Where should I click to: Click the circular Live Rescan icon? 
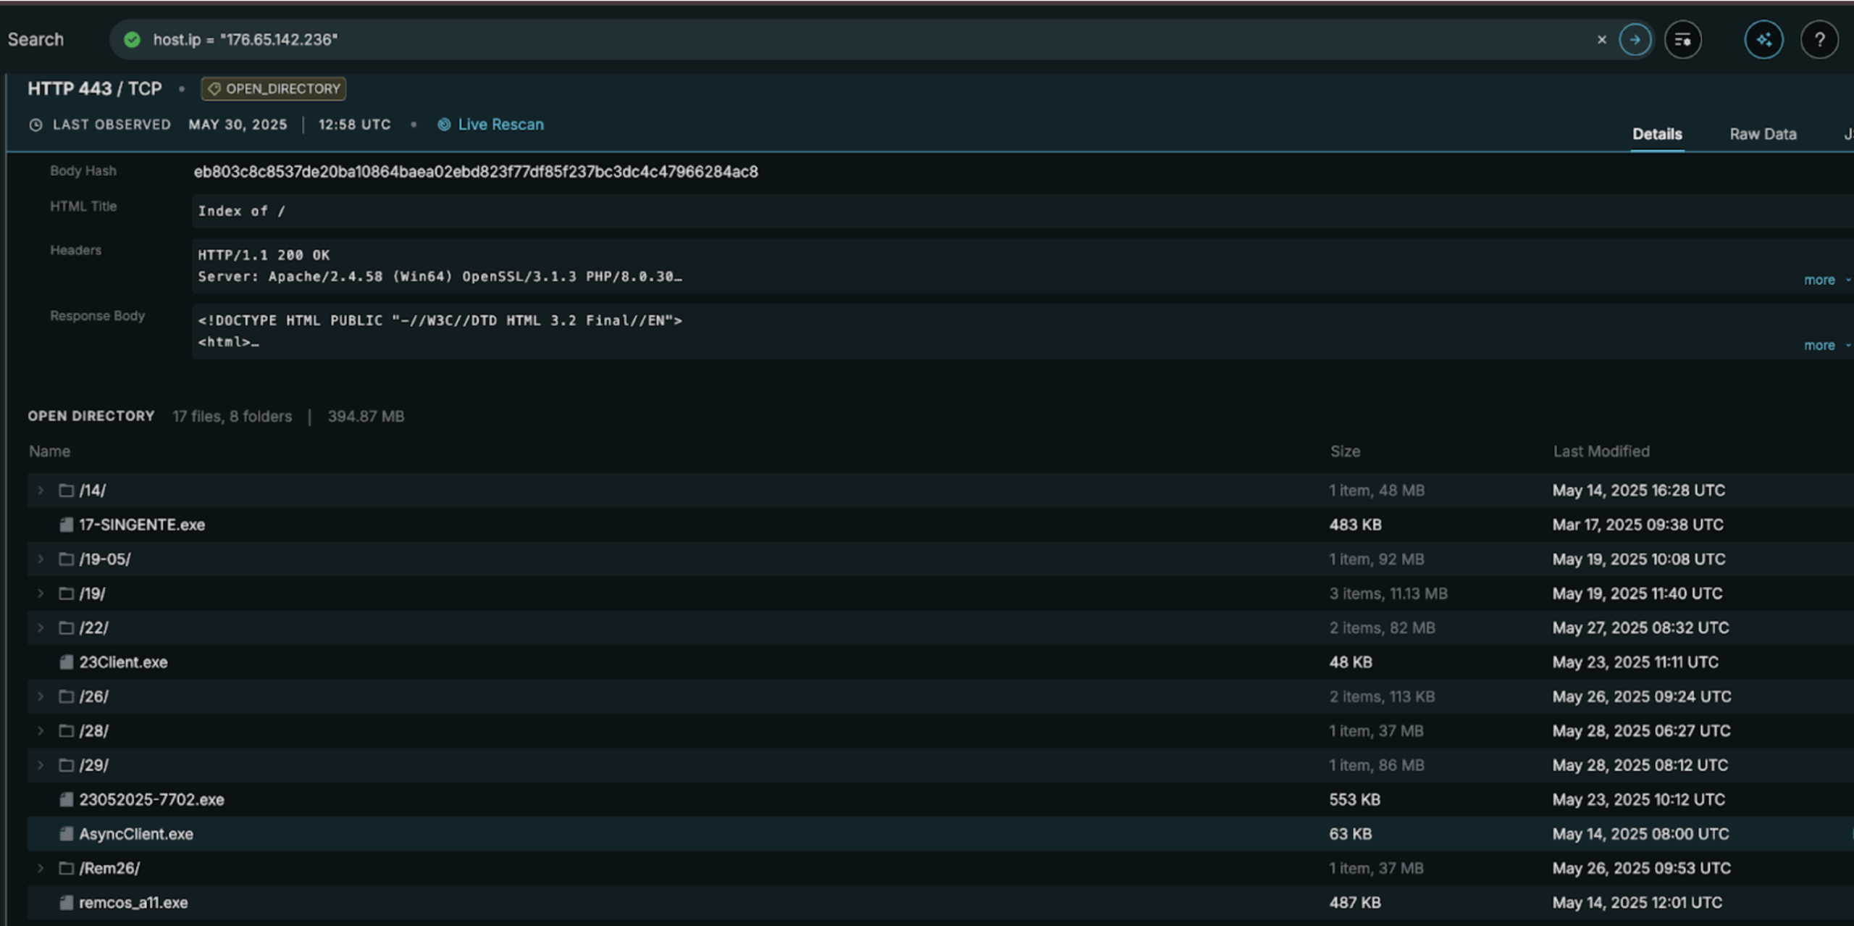coord(443,124)
